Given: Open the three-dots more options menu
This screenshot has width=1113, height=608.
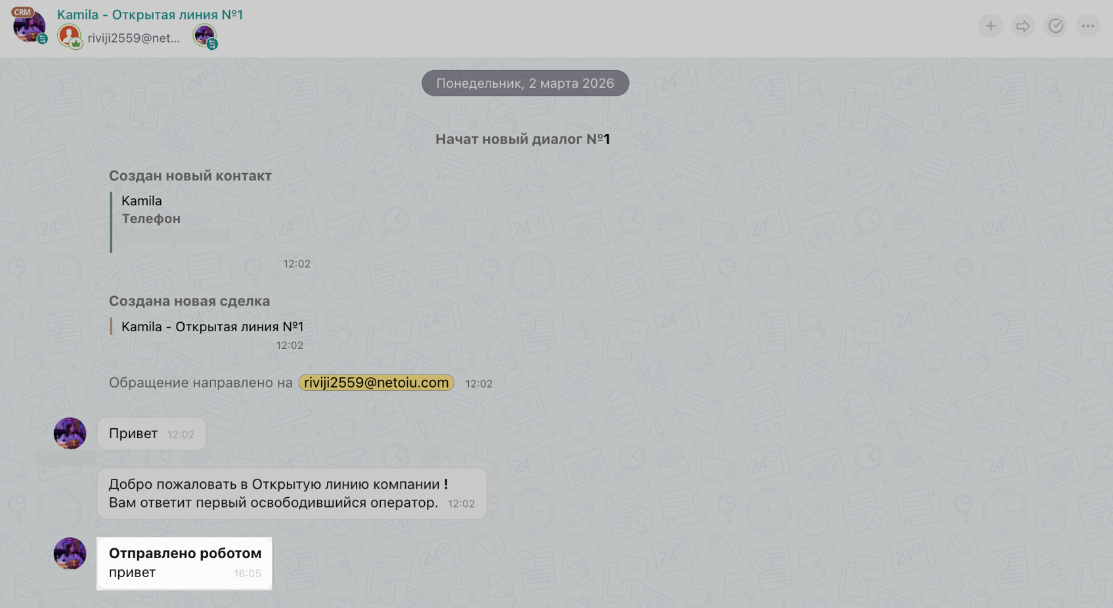Looking at the screenshot, I should [1088, 26].
